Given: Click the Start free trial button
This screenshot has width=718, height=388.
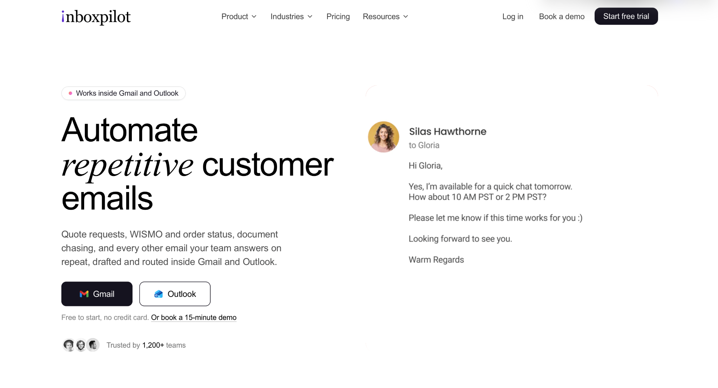Looking at the screenshot, I should (x=626, y=16).
